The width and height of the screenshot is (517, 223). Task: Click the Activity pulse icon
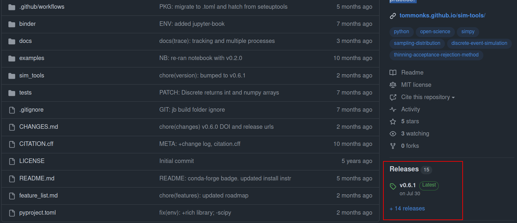(393, 109)
